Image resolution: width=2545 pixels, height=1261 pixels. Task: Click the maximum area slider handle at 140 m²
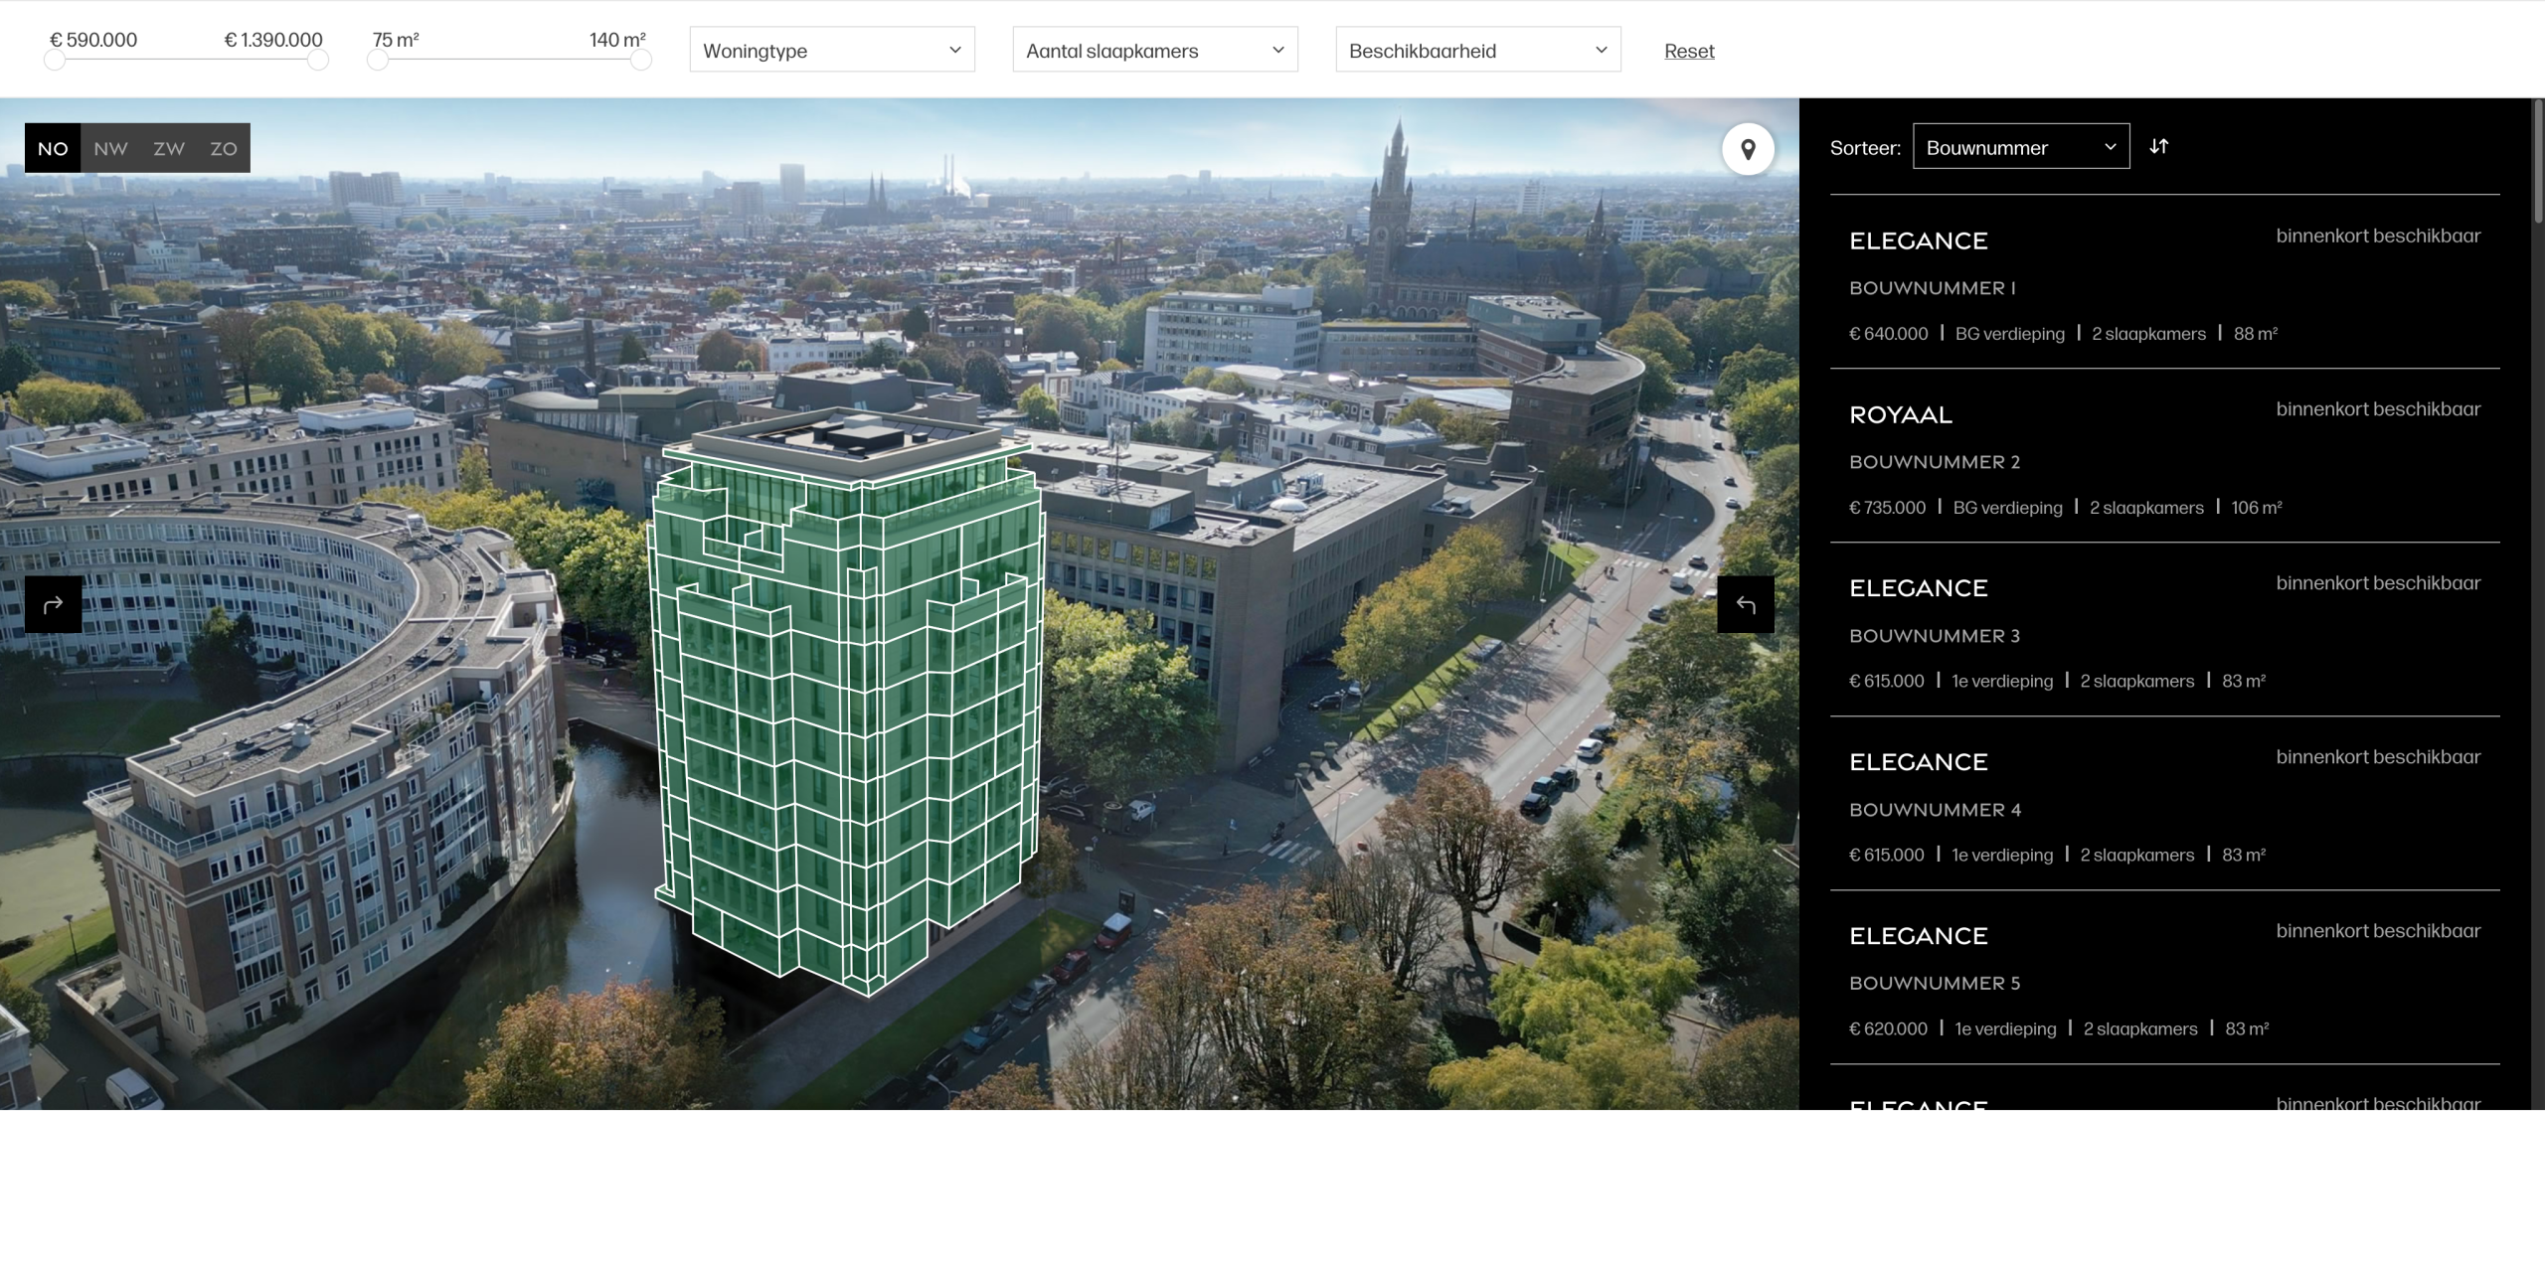coord(641,60)
